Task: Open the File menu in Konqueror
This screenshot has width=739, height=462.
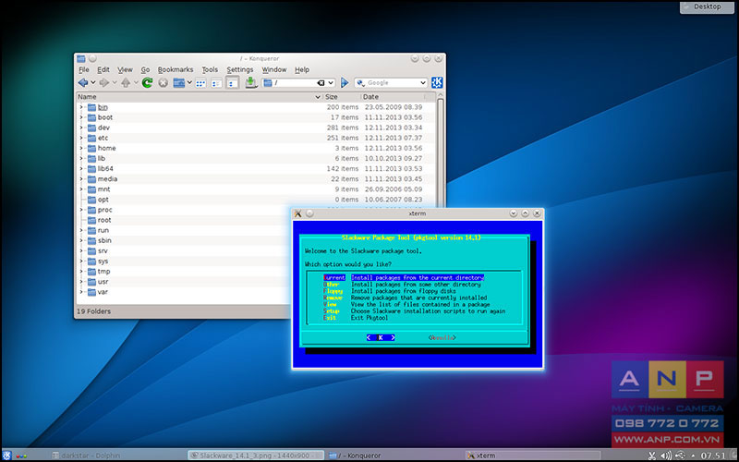Action: [x=84, y=70]
